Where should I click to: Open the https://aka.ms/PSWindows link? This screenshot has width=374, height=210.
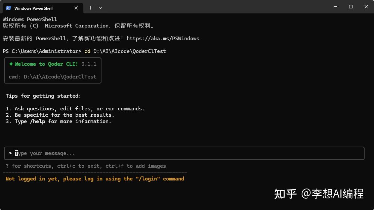click(x=163, y=38)
